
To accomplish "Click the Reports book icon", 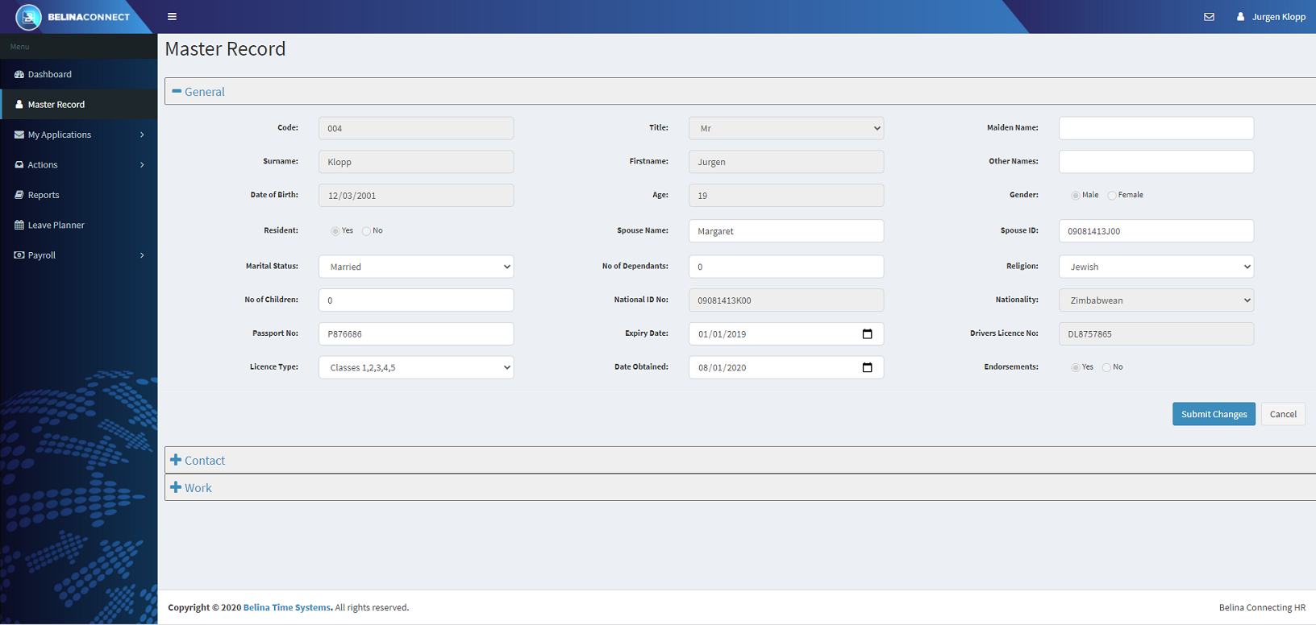I will point(19,195).
